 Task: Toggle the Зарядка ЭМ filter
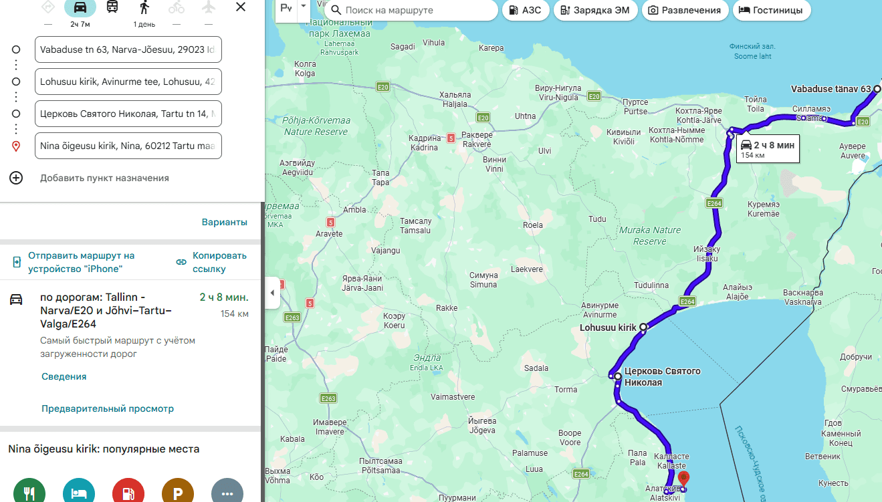(595, 10)
